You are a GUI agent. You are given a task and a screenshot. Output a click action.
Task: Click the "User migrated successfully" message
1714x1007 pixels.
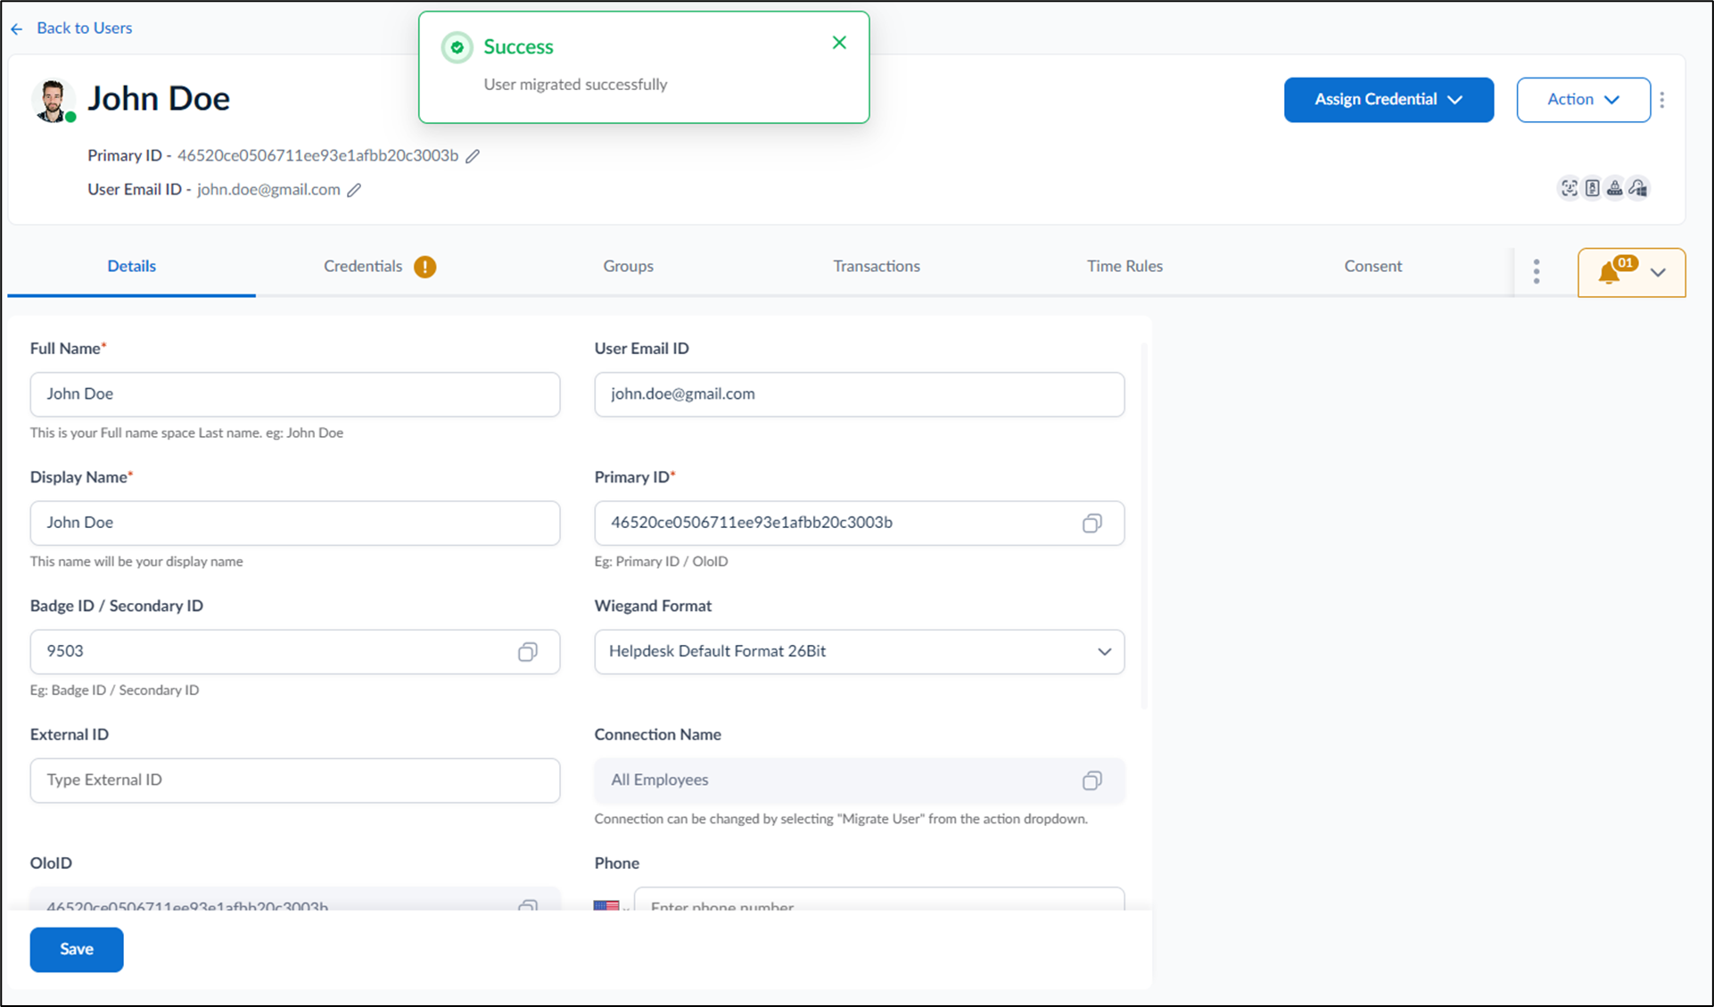point(575,85)
